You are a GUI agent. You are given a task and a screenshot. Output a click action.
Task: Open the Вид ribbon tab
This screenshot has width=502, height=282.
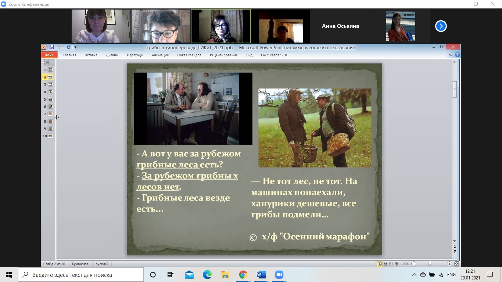pyautogui.click(x=249, y=55)
